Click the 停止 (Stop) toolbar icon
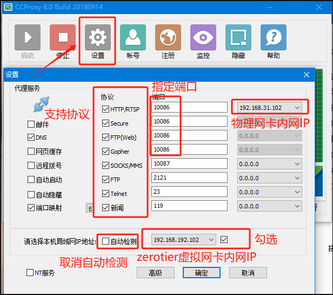The image size is (333, 295). coord(63,37)
